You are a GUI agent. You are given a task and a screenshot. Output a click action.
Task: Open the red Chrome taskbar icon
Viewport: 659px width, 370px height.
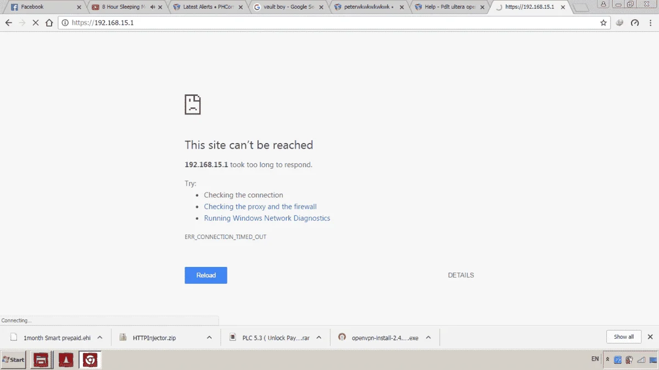(x=90, y=360)
